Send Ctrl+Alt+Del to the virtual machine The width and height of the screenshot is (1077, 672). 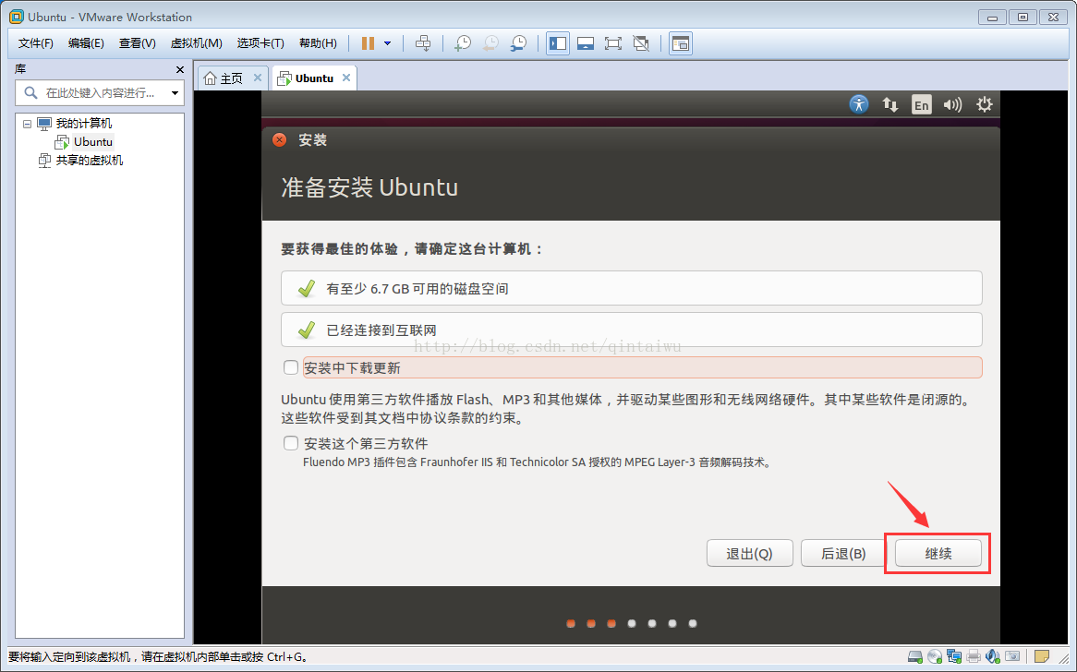(x=423, y=43)
